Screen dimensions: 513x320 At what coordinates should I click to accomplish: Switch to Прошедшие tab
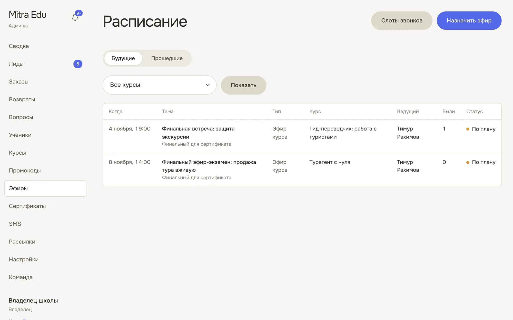coord(167,58)
